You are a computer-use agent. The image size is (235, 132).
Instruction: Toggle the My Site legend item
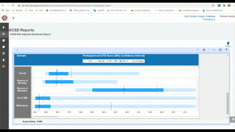pos(99,61)
